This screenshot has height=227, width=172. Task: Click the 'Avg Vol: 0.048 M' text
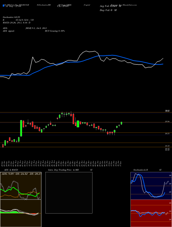click(110, 6)
